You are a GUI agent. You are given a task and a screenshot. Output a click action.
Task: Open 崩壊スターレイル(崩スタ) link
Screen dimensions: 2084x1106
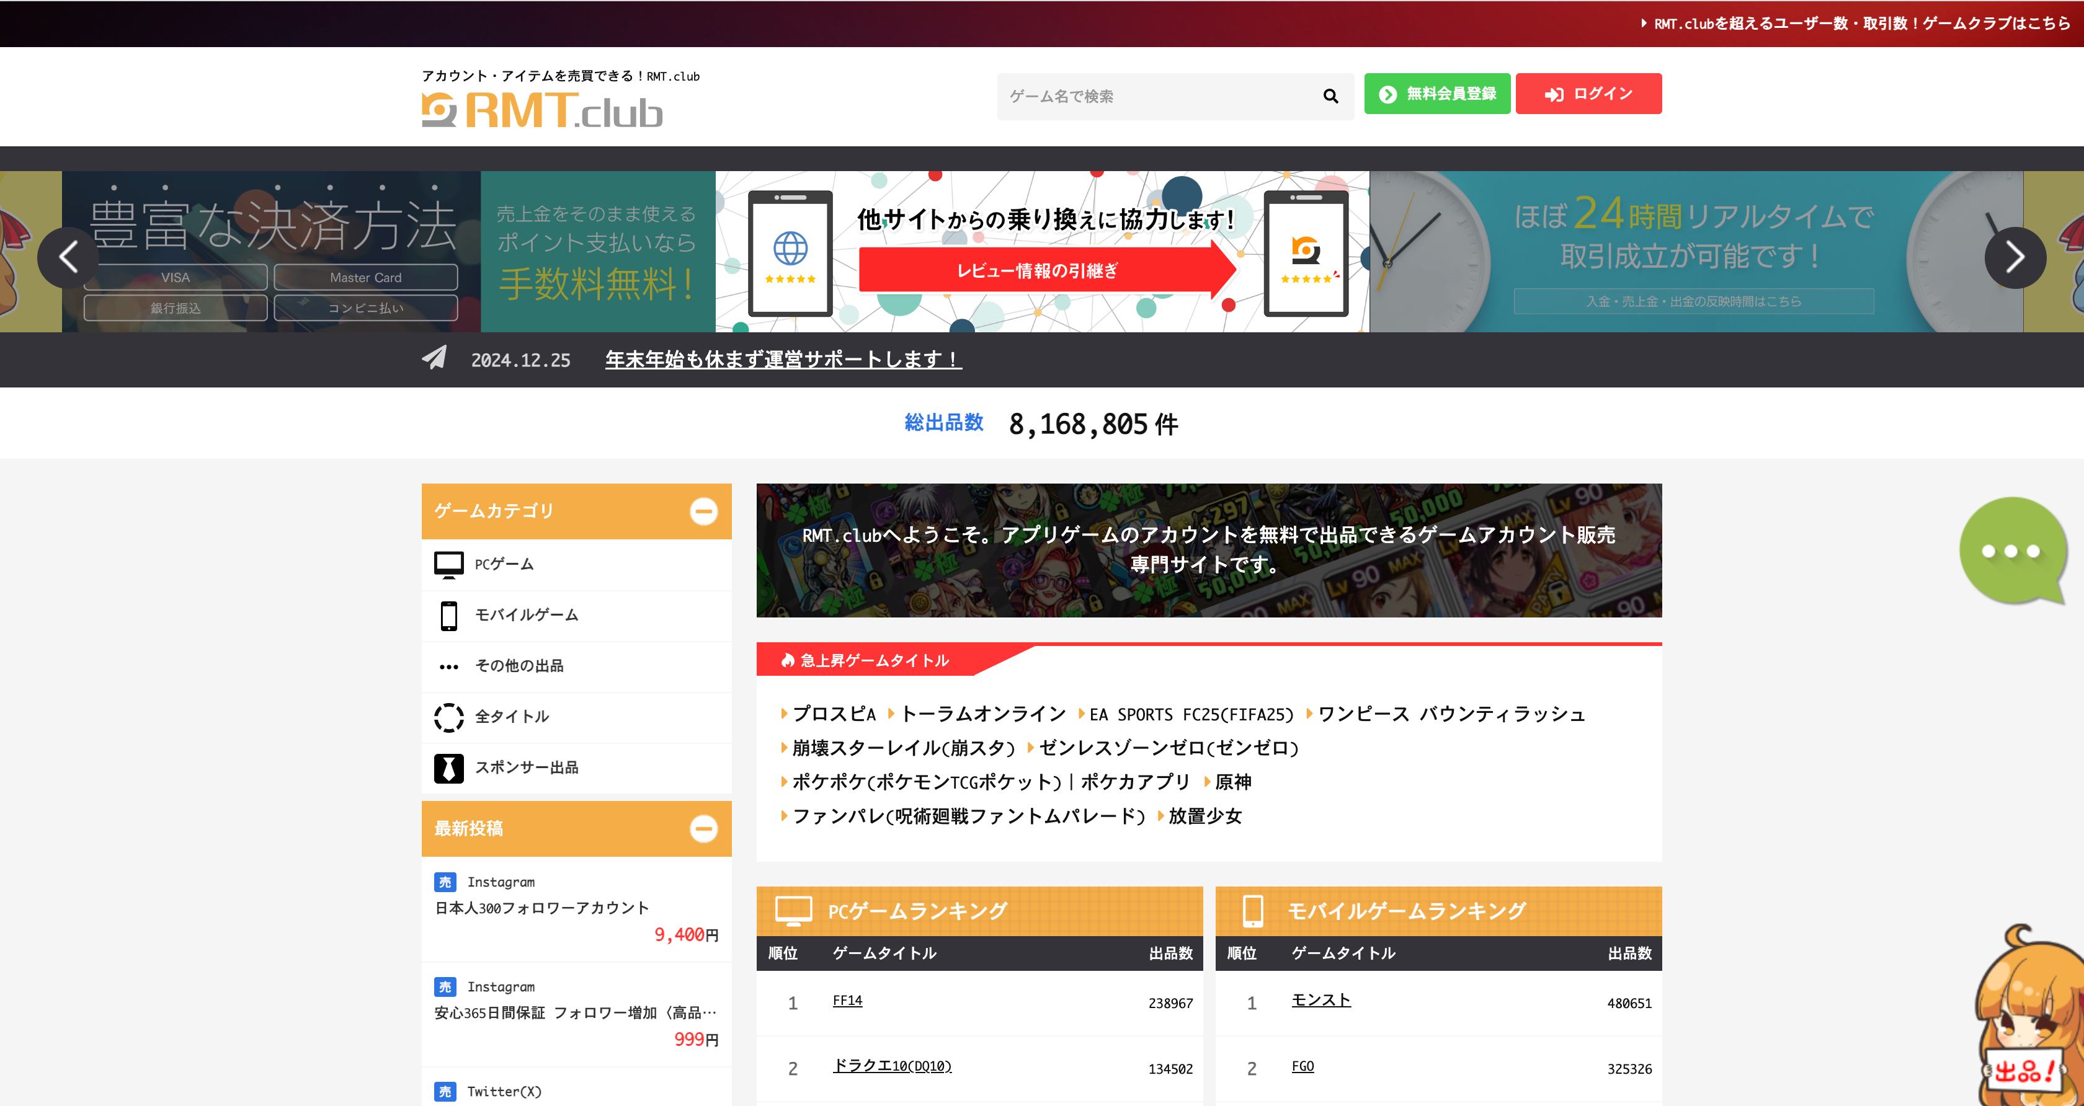pos(903,748)
